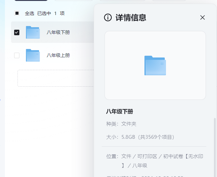Click 八年级 in the location path
The width and height of the screenshot is (217, 177).
point(140,166)
